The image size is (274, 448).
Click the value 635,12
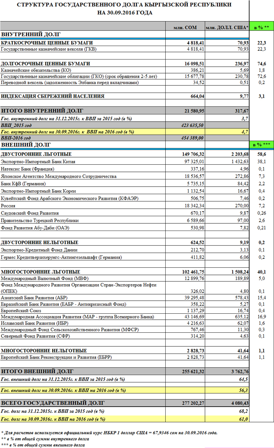point(242,317)
